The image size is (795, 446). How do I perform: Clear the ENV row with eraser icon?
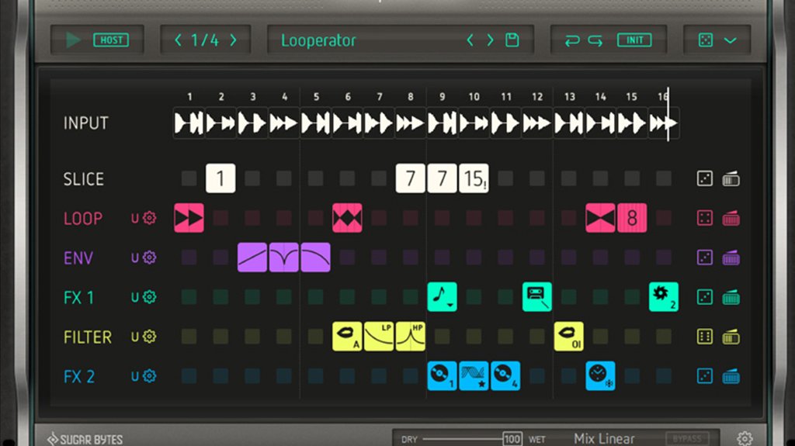(x=731, y=258)
